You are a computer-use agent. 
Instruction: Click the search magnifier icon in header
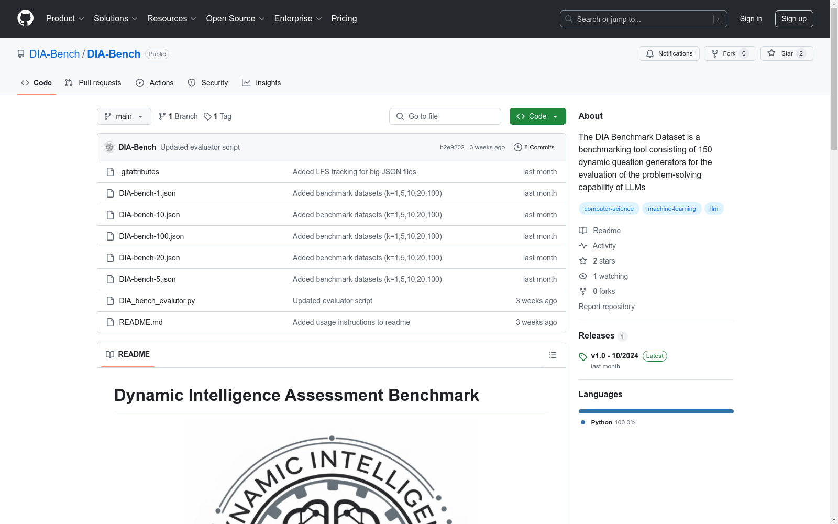pos(569,19)
